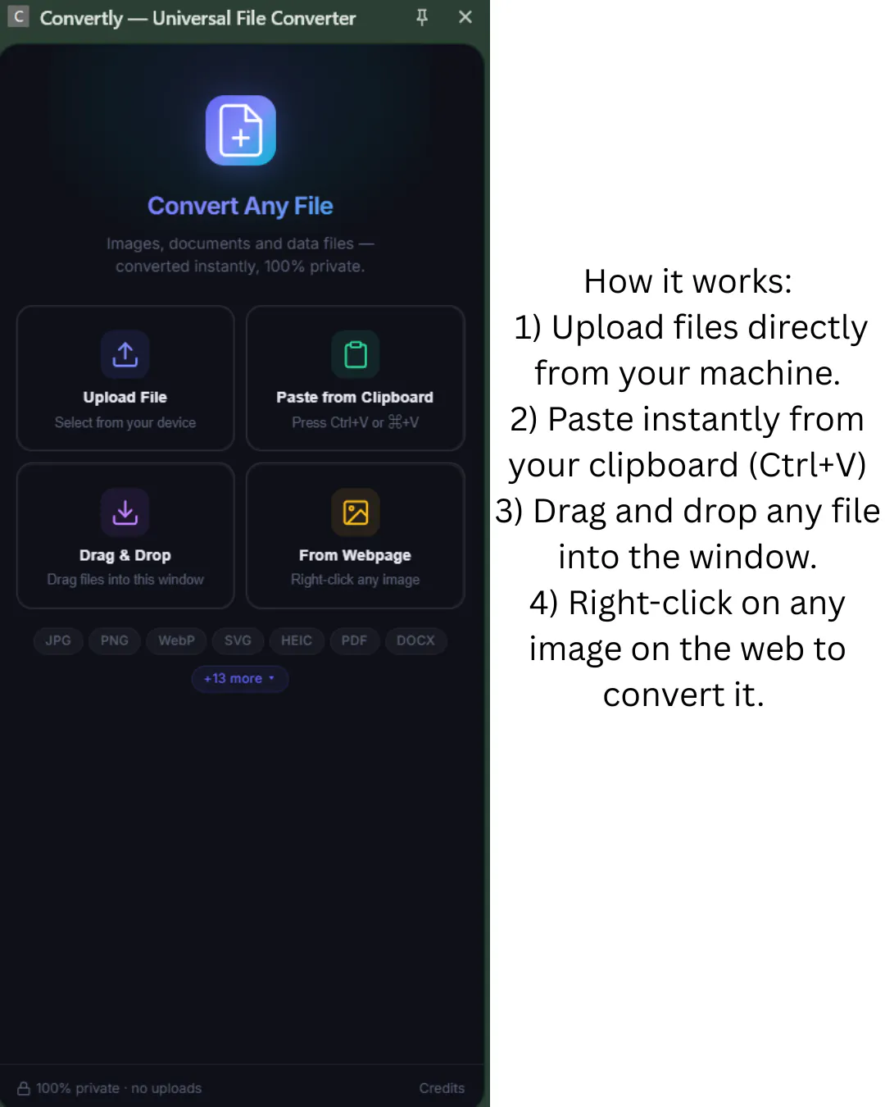Select the From Webpage card
The height and width of the screenshot is (1107, 885).
pos(355,535)
